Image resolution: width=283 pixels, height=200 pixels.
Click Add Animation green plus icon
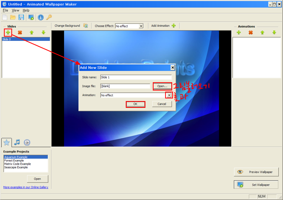coord(174,26)
